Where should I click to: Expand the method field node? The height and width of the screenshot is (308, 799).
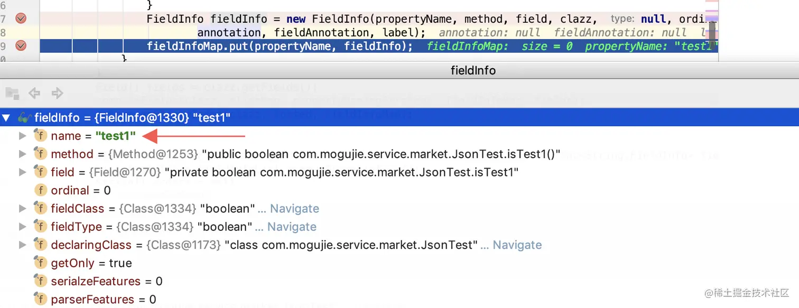[22, 154]
